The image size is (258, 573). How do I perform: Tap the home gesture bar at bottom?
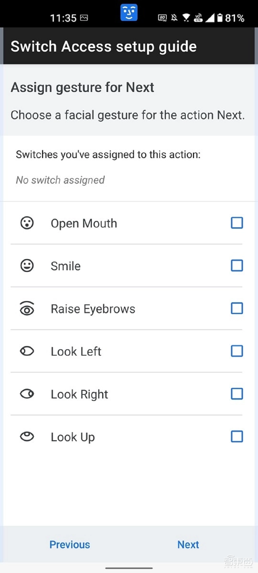point(129,568)
